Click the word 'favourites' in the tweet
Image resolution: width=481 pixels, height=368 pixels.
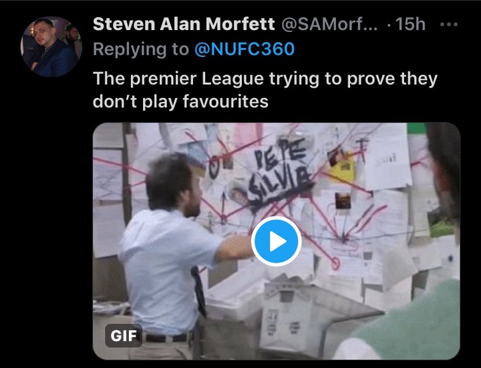(226, 101)
